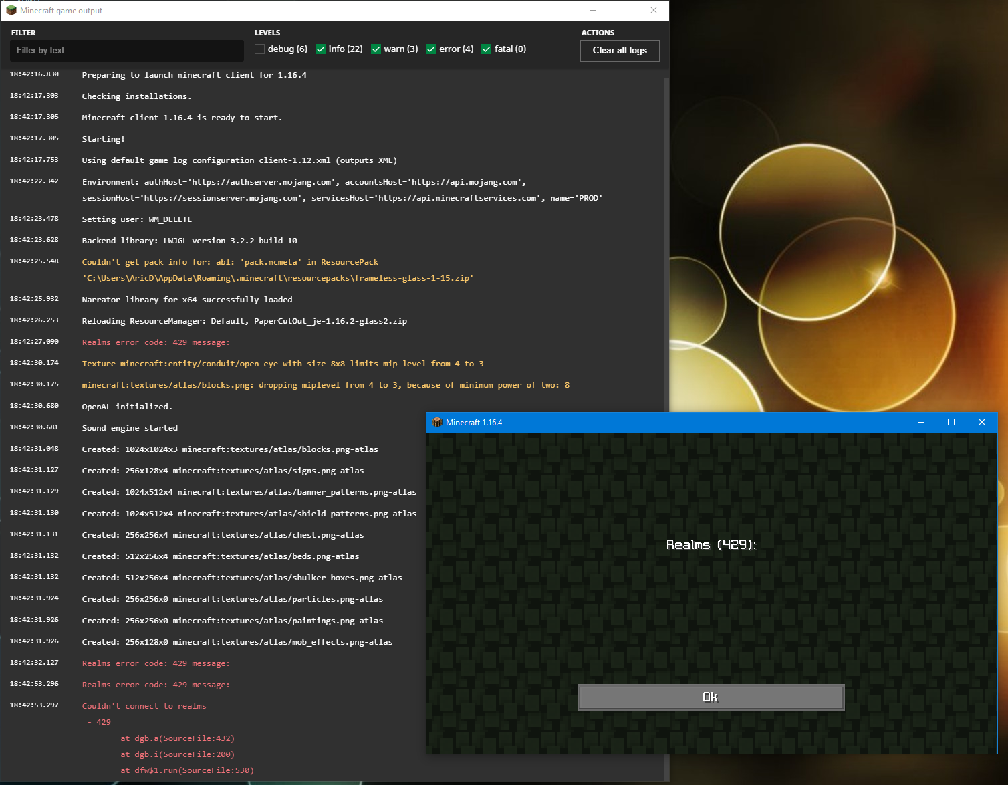Viewport: 1008px width, 785px height.
Task: Maximize the Minecraft 1.16.4 game window
Action: tap(951, 423)
